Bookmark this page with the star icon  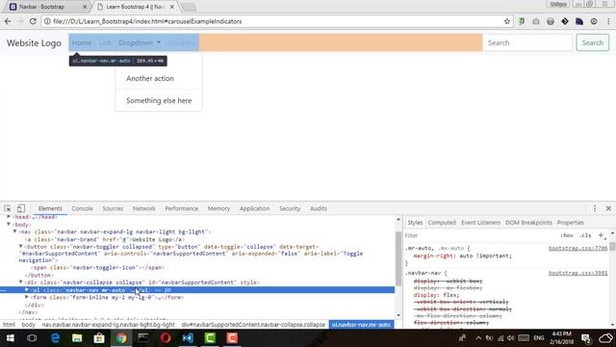(507, 21)
